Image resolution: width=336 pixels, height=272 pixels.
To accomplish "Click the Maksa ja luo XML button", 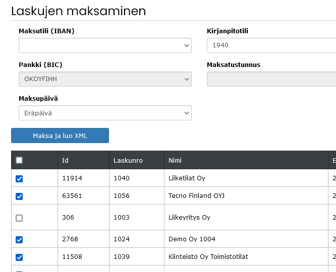I will pos(60,135).
